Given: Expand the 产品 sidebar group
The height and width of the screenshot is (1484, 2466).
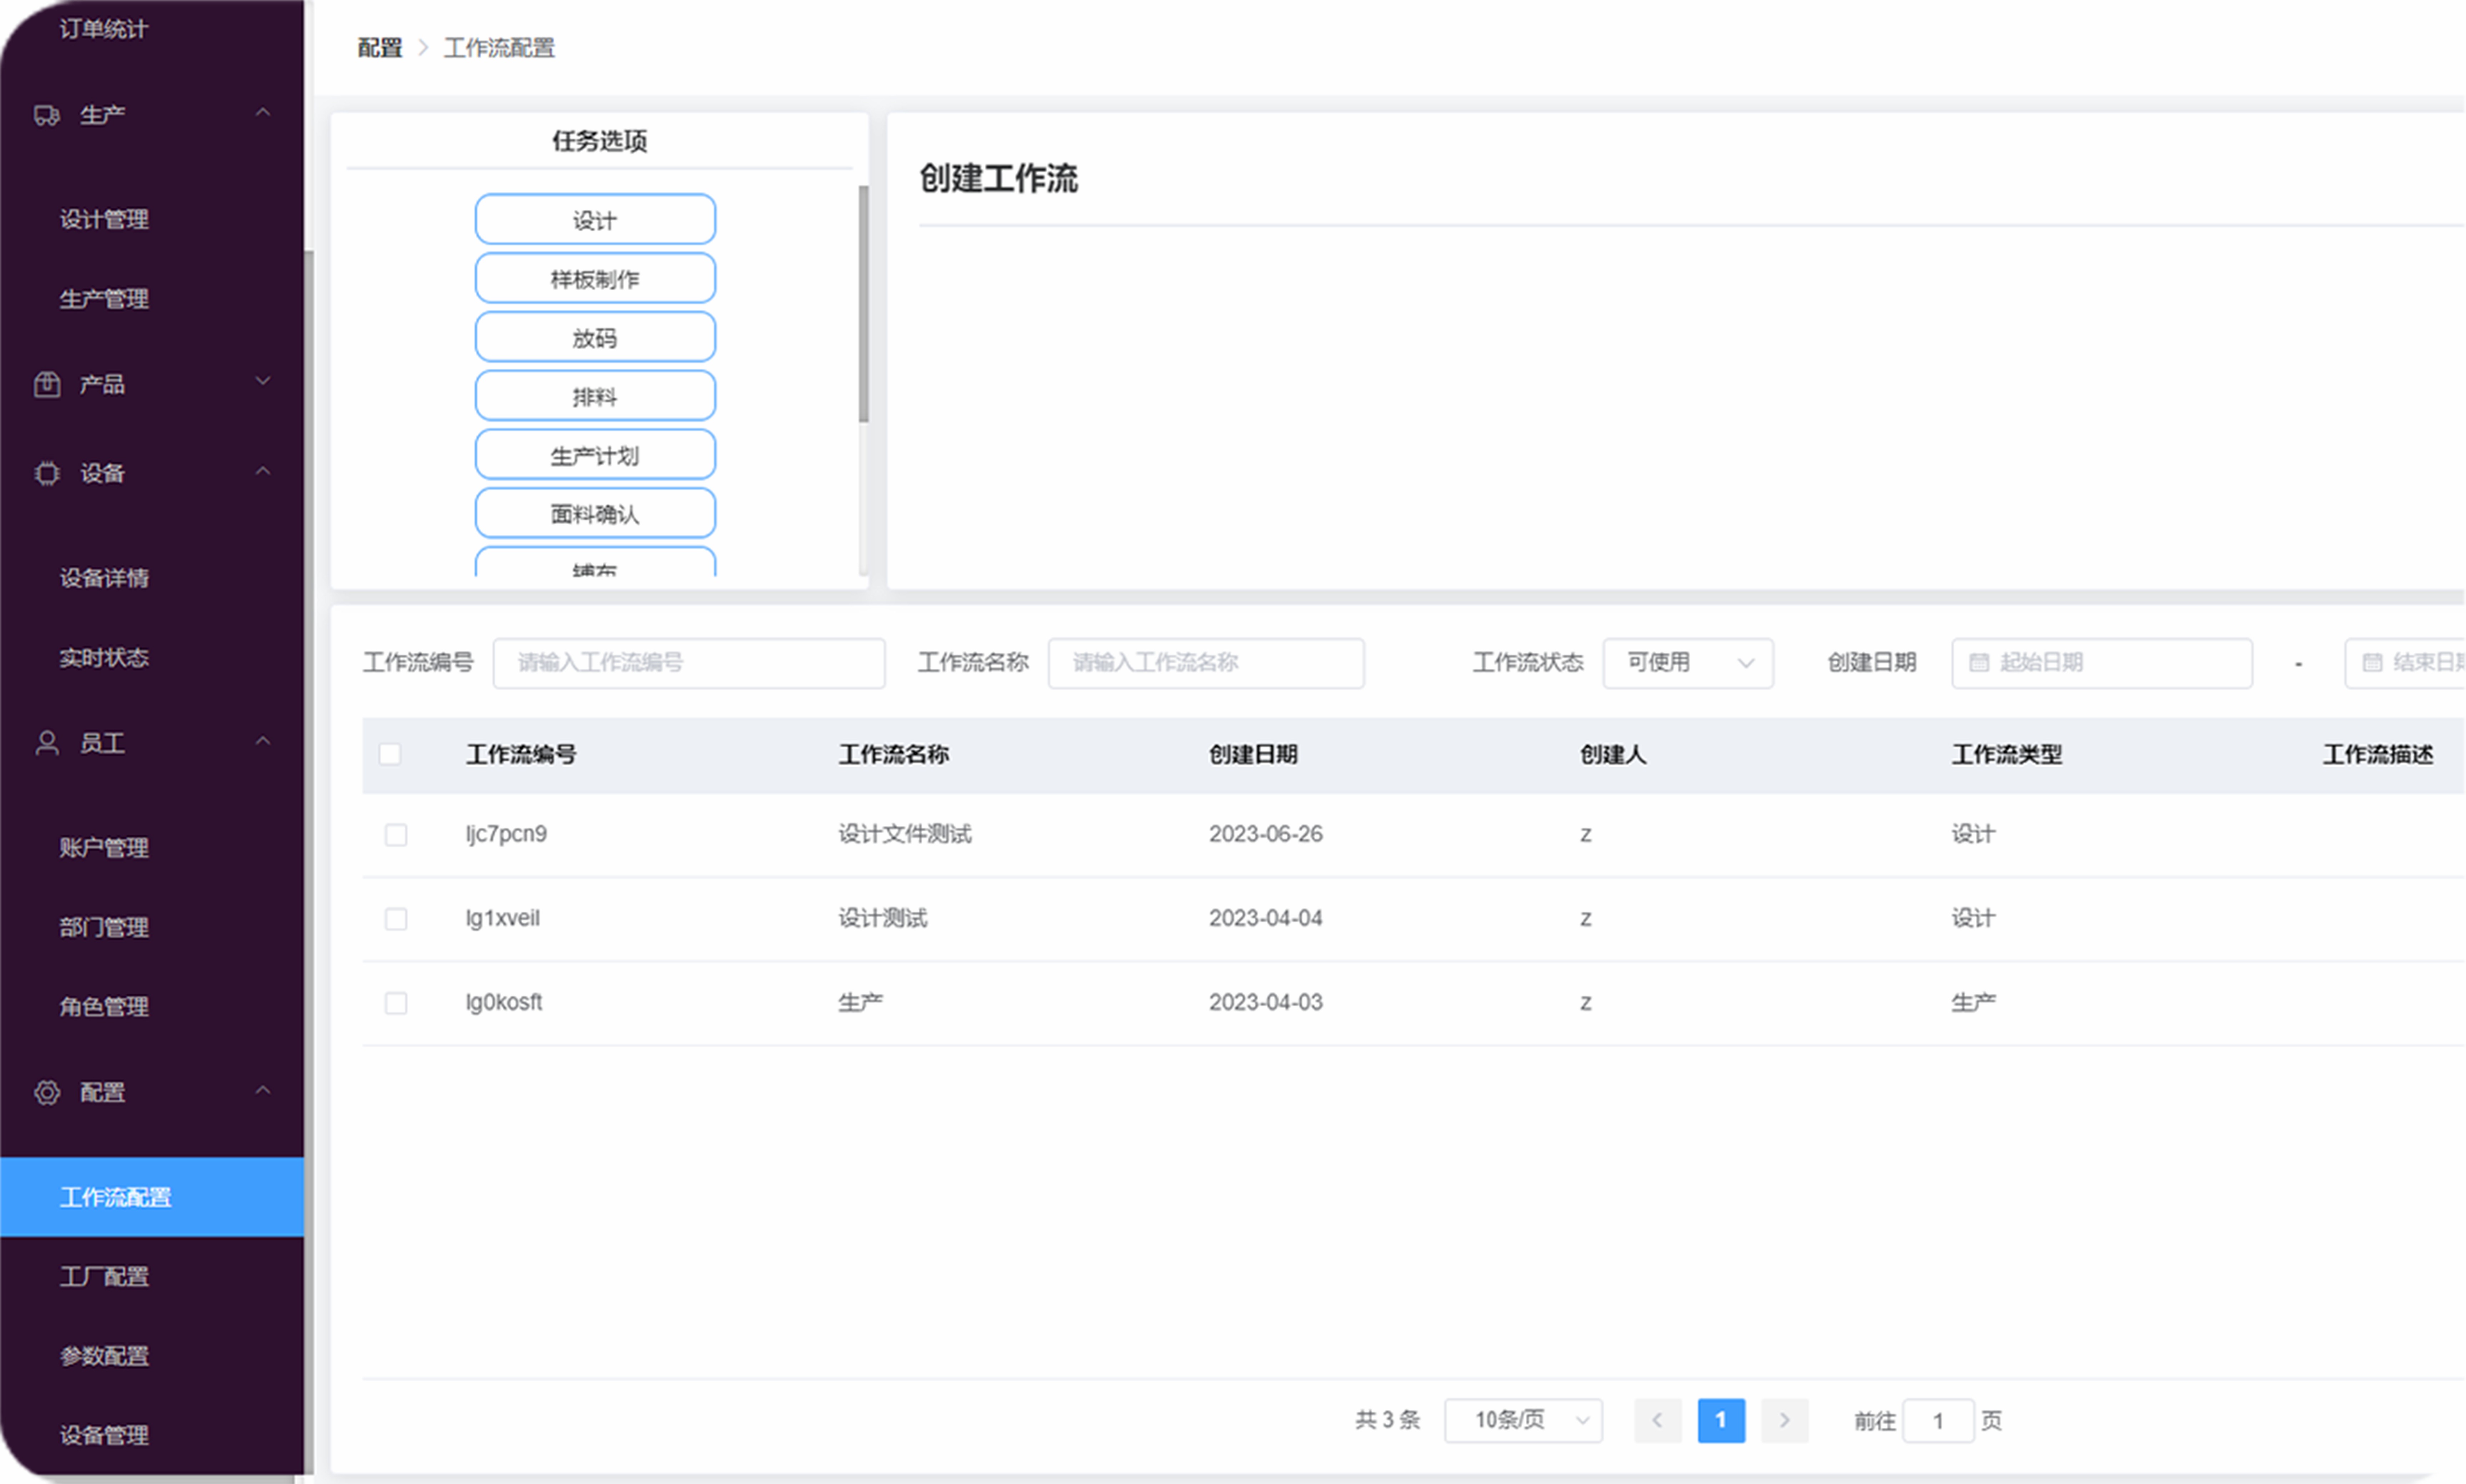Looking at the screenshot, I should (263, 381).
